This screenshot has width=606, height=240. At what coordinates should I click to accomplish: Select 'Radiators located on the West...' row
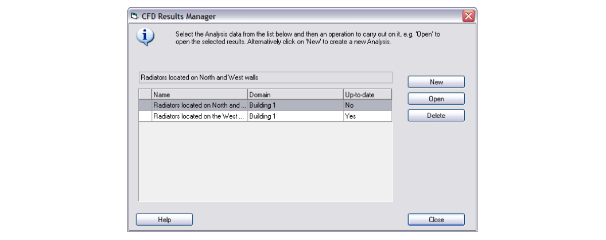tap(199, 116)
